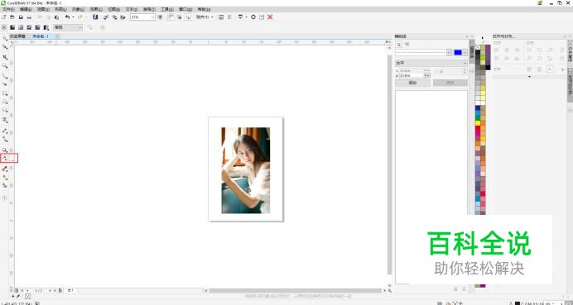Select the Connector tool

[x=5, y=140]
